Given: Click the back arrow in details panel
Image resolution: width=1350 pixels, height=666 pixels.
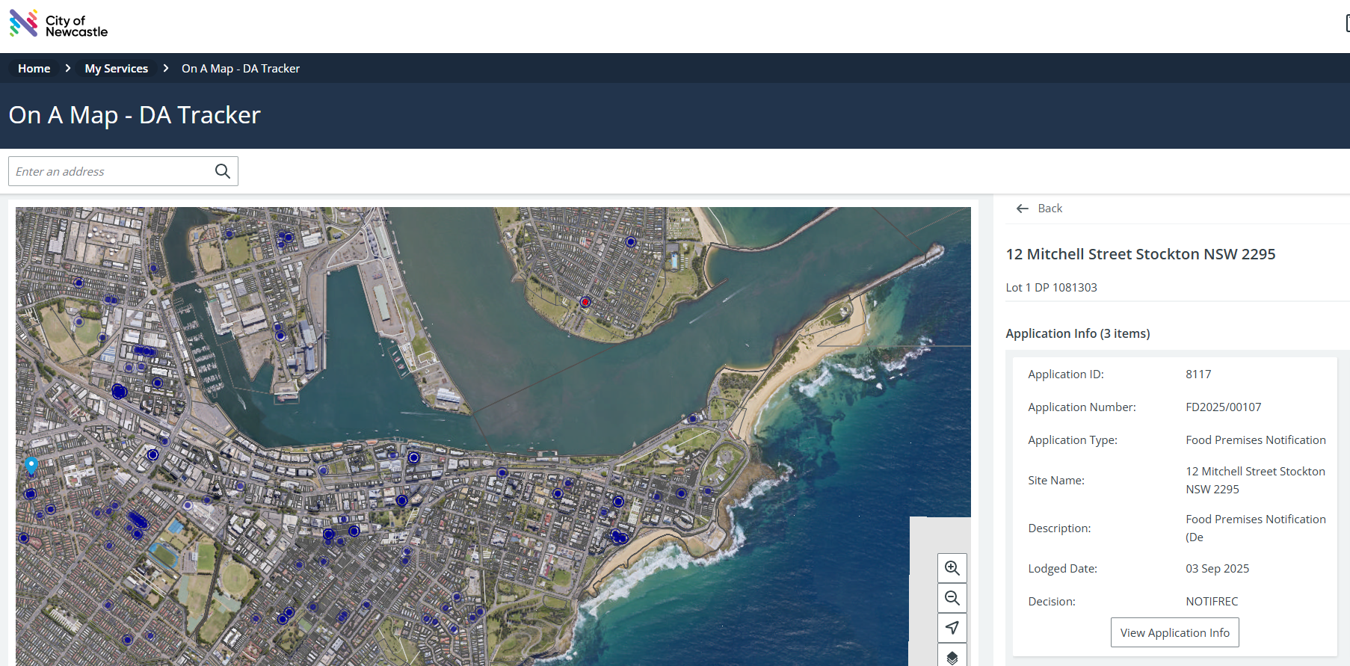Looking at the screenshot, I should point(1022,209).
